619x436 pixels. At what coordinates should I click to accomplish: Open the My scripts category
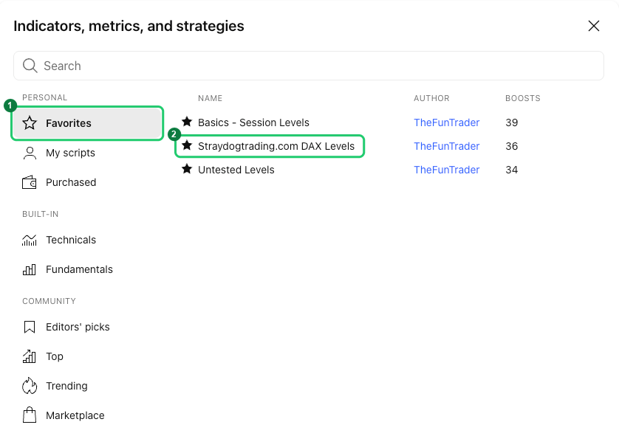point(87,153)
